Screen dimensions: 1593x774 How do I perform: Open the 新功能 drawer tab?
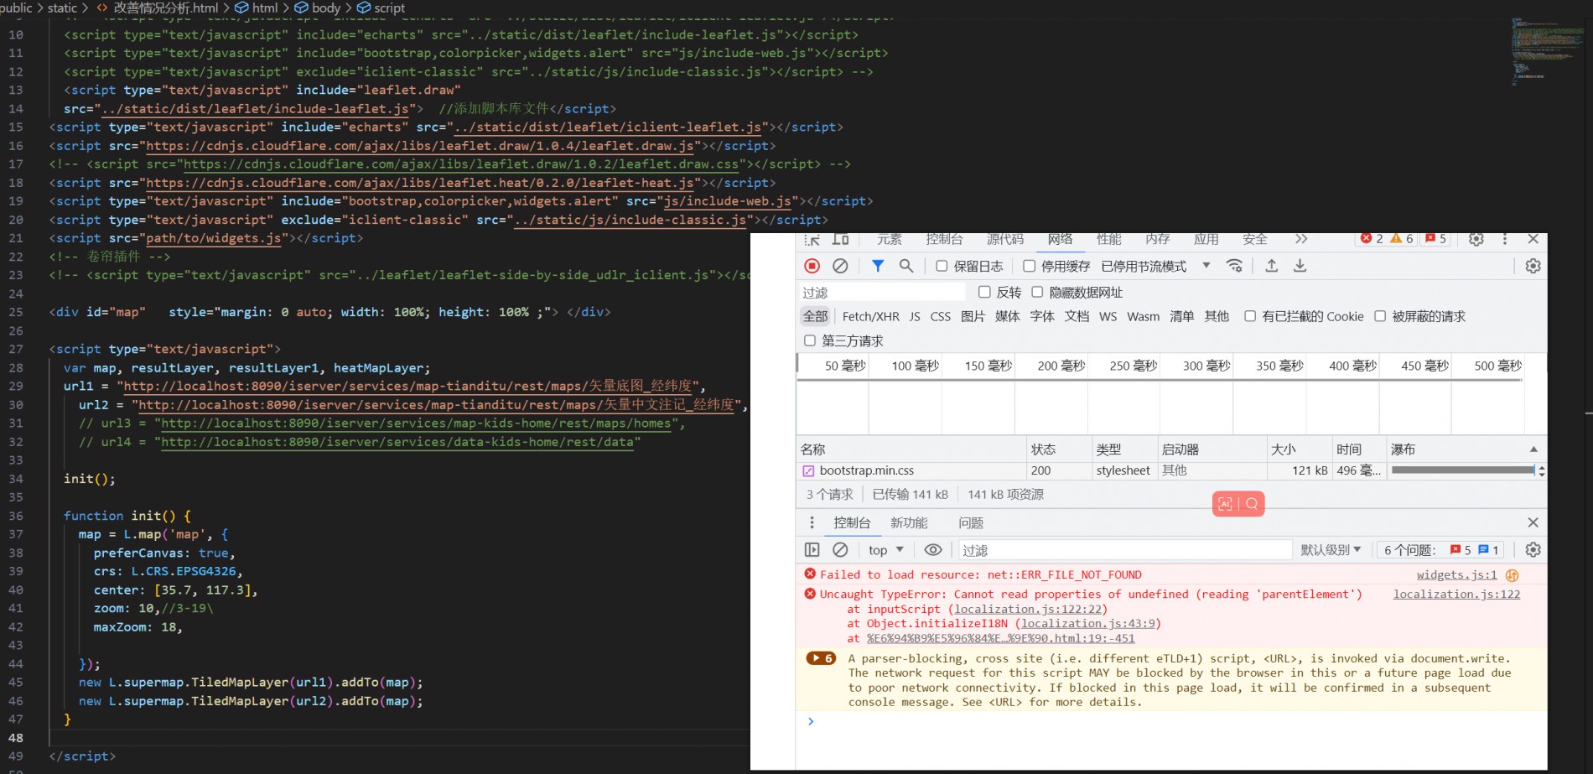(909, 522)
